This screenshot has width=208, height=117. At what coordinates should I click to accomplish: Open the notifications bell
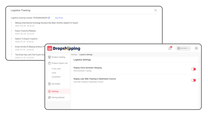click(170, 48)
